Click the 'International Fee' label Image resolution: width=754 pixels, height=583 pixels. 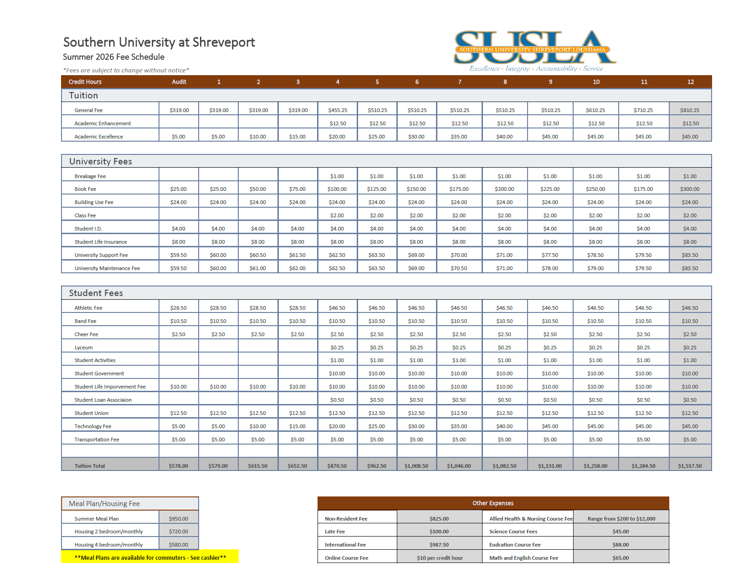coord(345,545)
